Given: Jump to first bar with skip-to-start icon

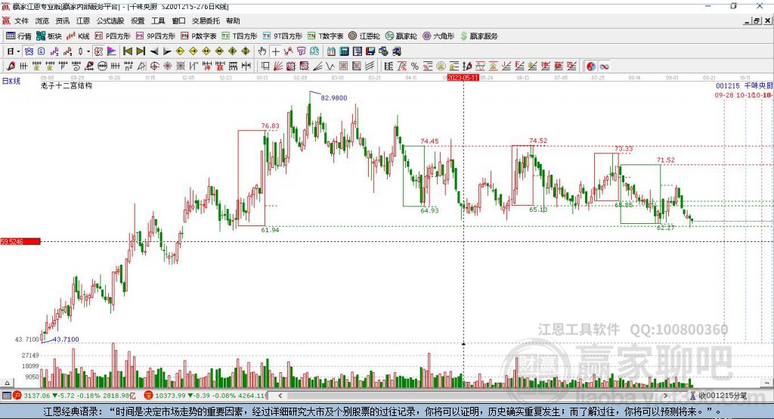Looking at the screenshot, I should [x=128, y=51].
